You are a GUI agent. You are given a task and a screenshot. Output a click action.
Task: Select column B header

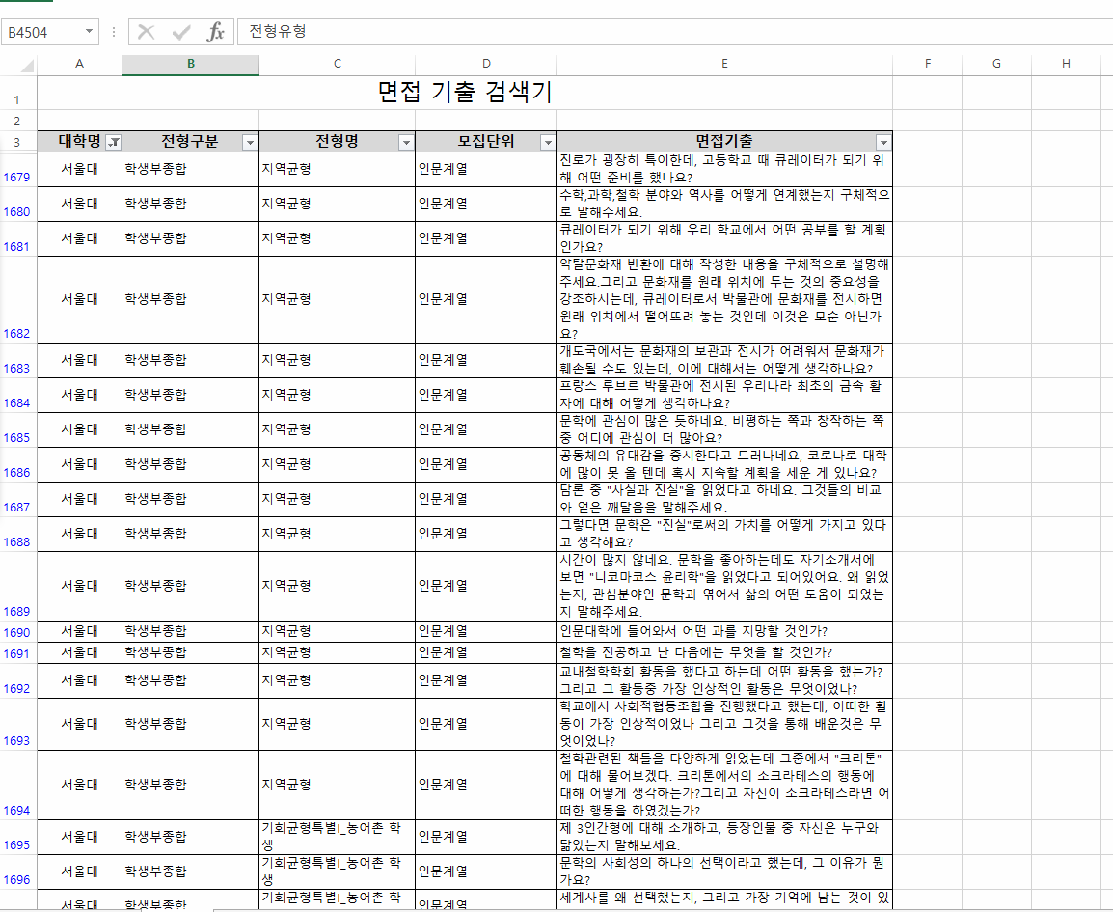[190, 64]
